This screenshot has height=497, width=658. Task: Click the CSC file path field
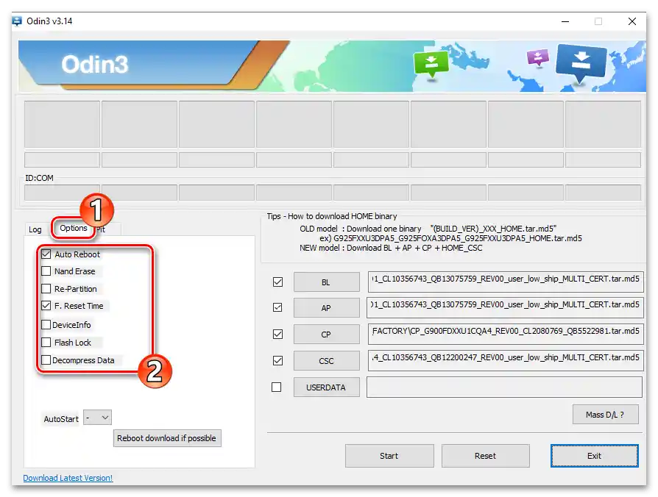coord(506,360)
